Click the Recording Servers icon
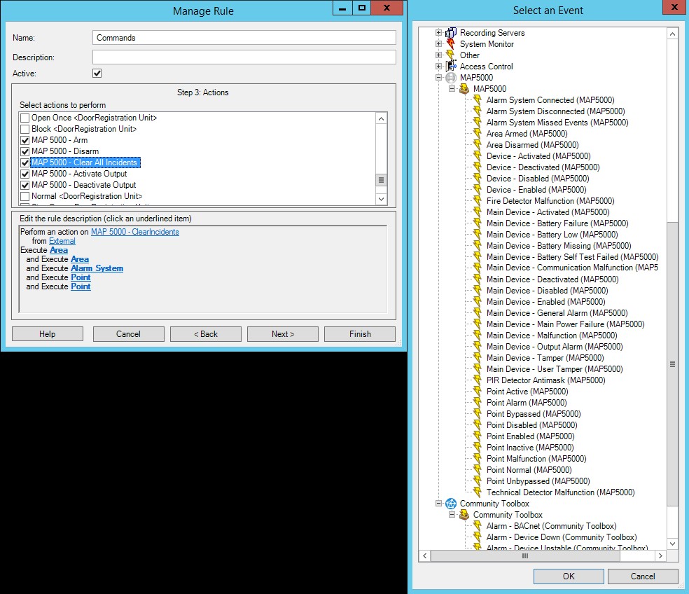This screenshot has width=689, height=594. [451, 33]
